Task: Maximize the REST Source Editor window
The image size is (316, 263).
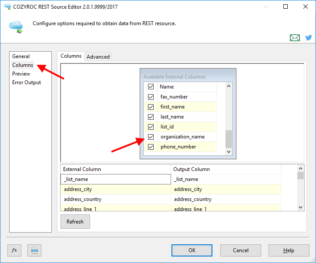Action: click(286, 7)
